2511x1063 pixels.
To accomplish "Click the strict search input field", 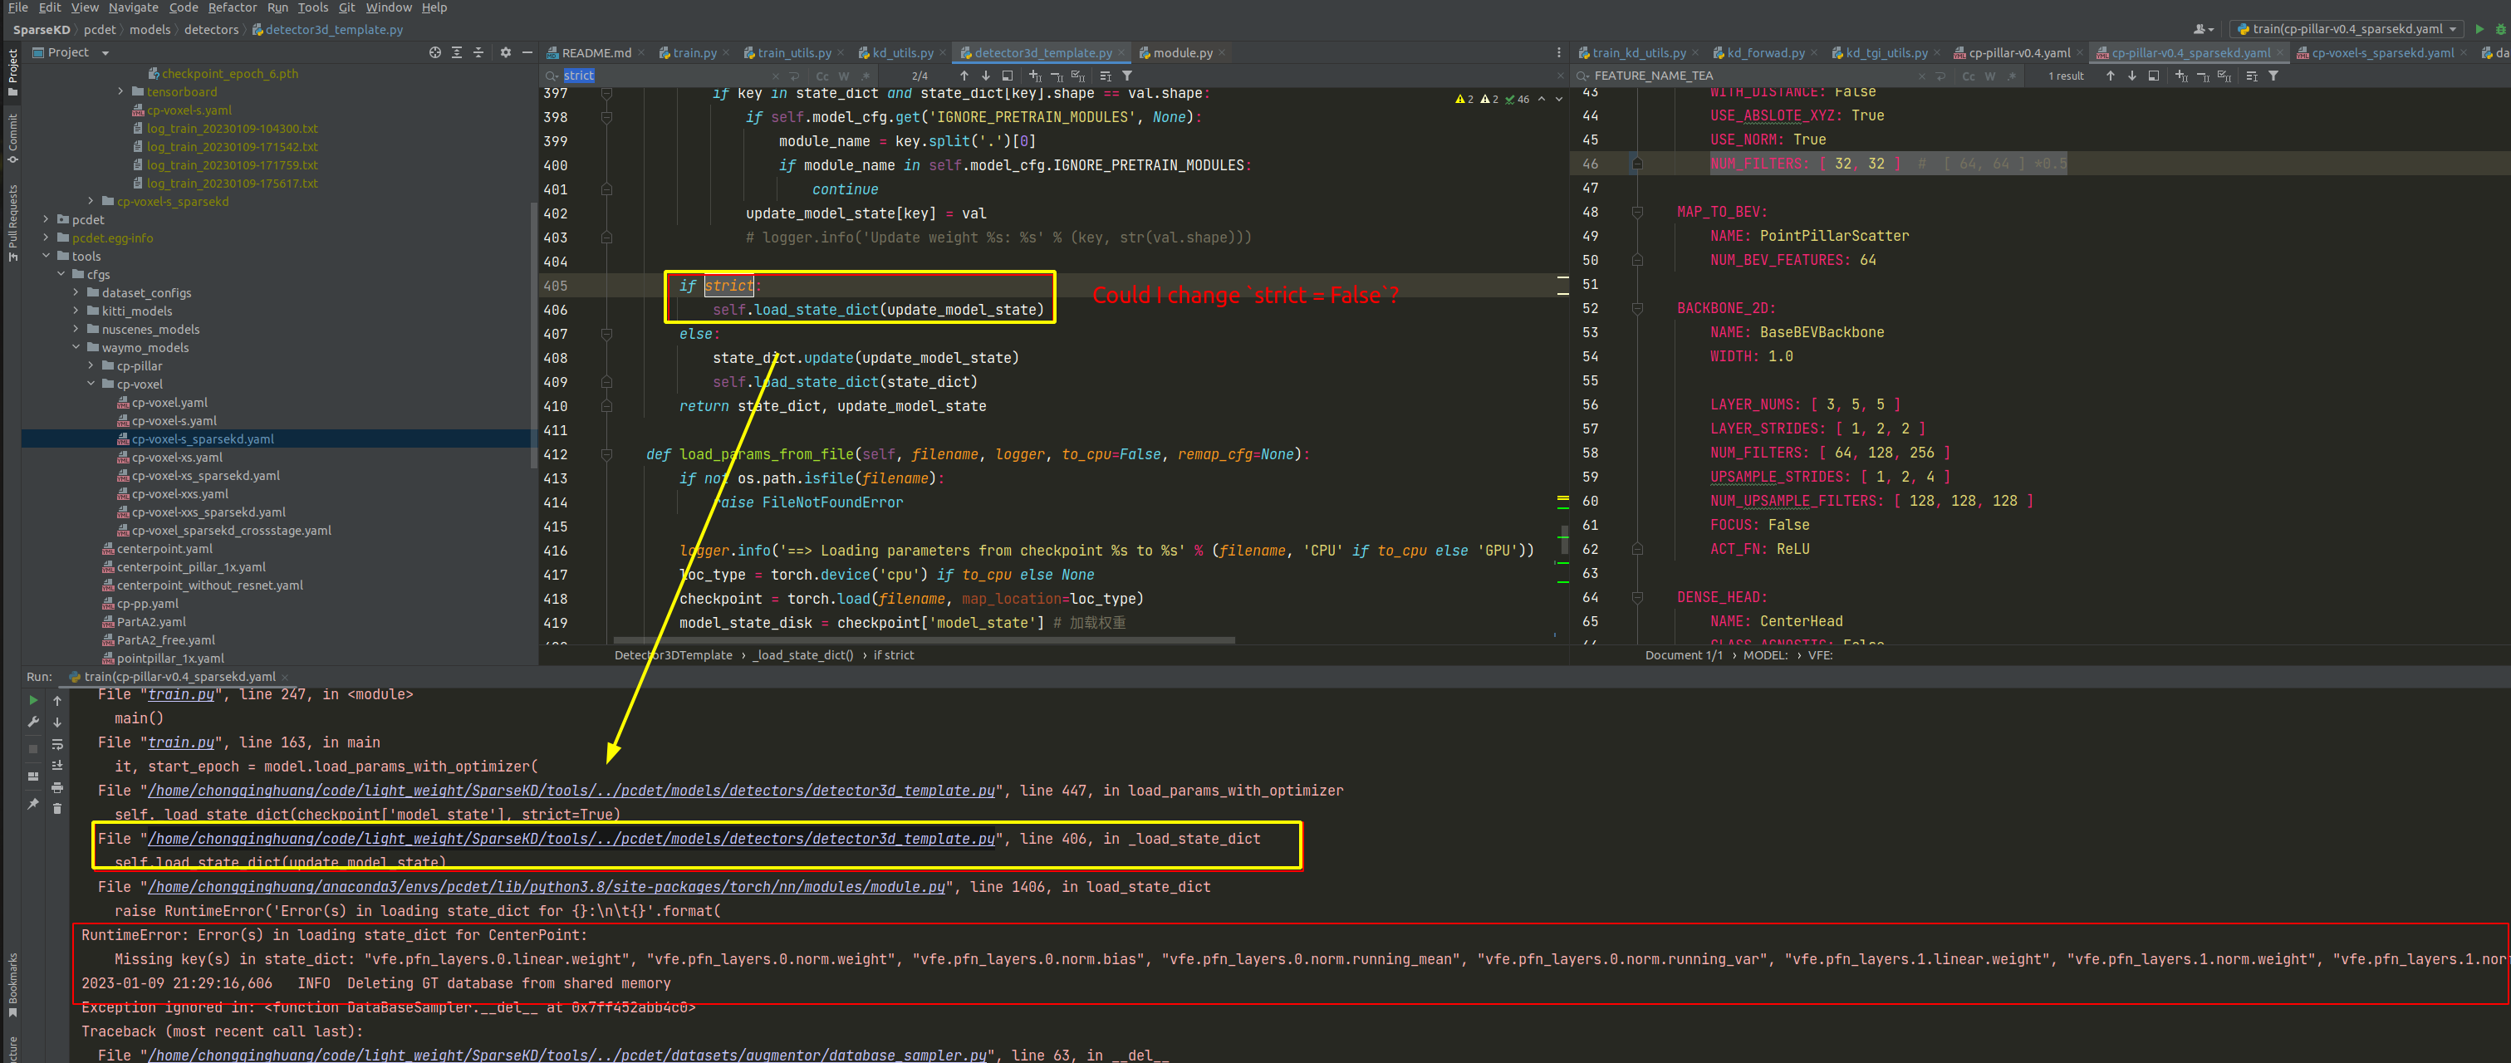I will click(663, 76).
